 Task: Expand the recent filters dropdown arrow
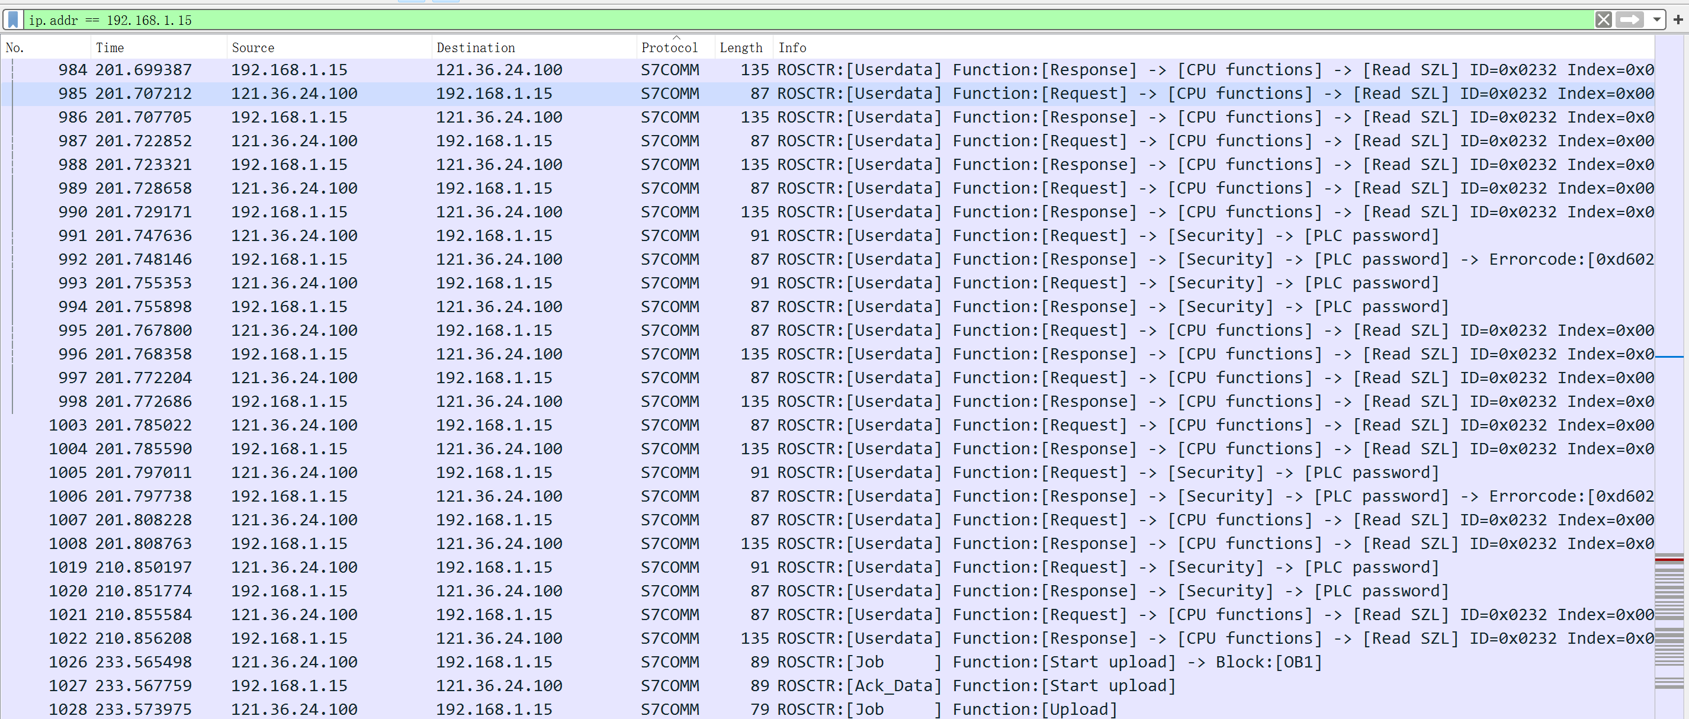coord(1656,20)
